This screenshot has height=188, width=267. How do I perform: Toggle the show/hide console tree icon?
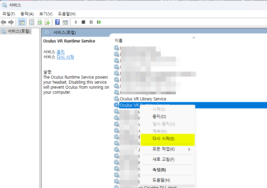22,22
